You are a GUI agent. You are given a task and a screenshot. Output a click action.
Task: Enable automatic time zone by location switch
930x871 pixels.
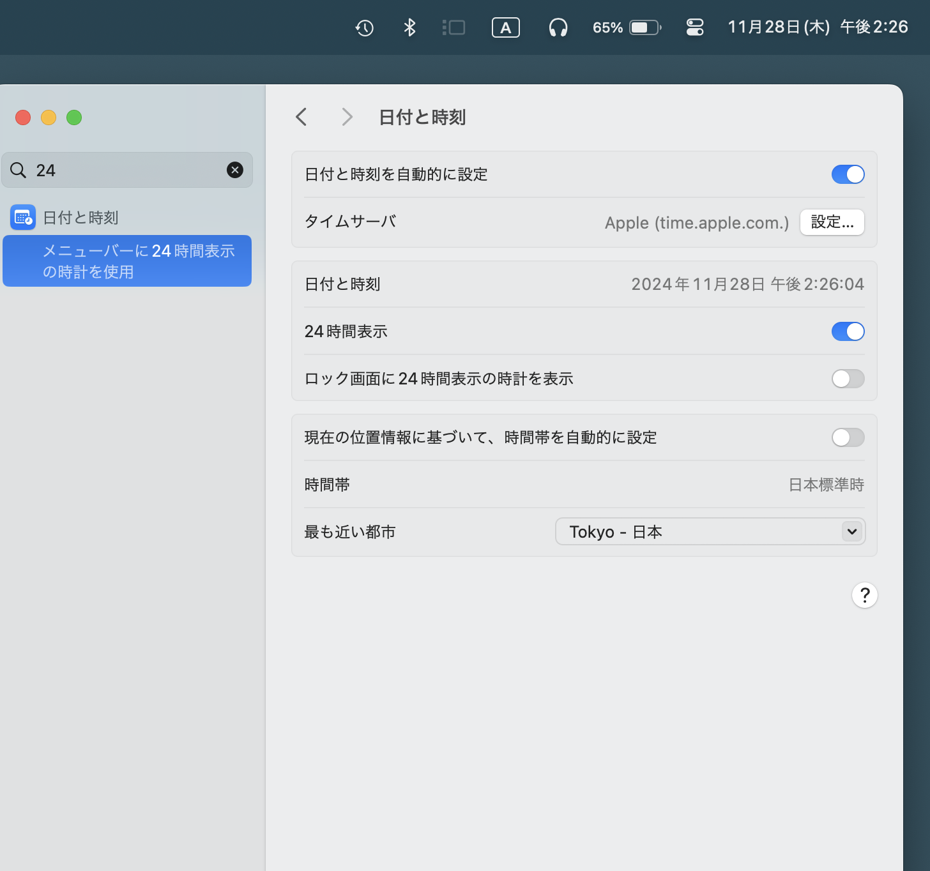click(x=848, y=437)
